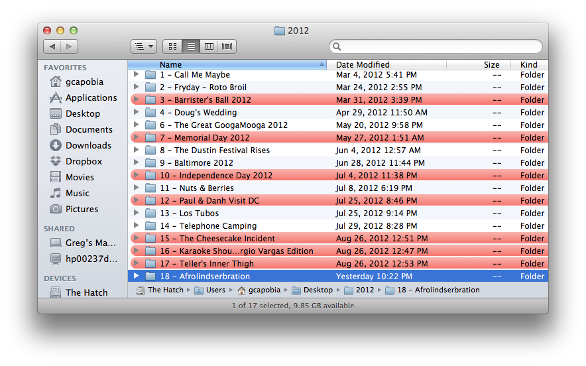The width and height of the screenshot is (586, 366).
Task: Select The Hatch drive under Devices
Action: point(79,292)
